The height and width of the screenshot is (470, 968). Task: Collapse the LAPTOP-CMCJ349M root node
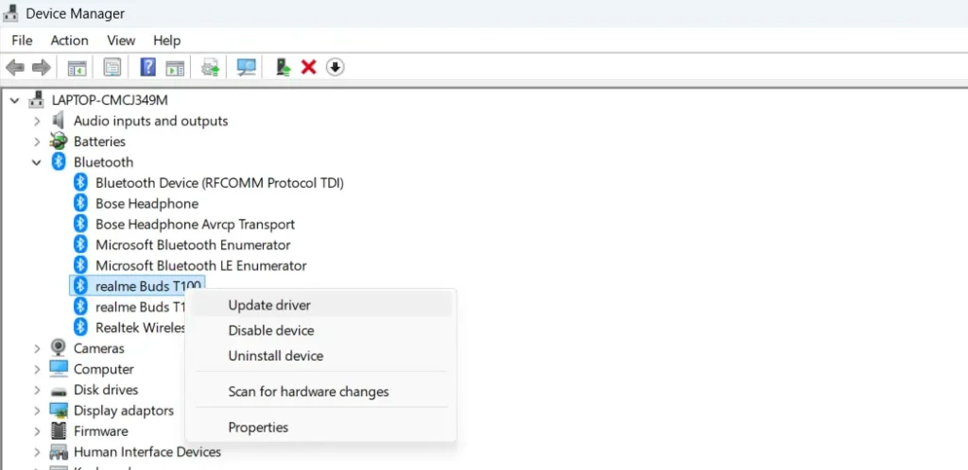[x=15, y=100]
